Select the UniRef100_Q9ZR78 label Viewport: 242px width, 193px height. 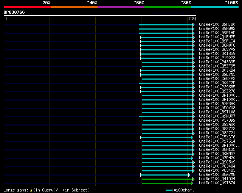coord(217,91)
